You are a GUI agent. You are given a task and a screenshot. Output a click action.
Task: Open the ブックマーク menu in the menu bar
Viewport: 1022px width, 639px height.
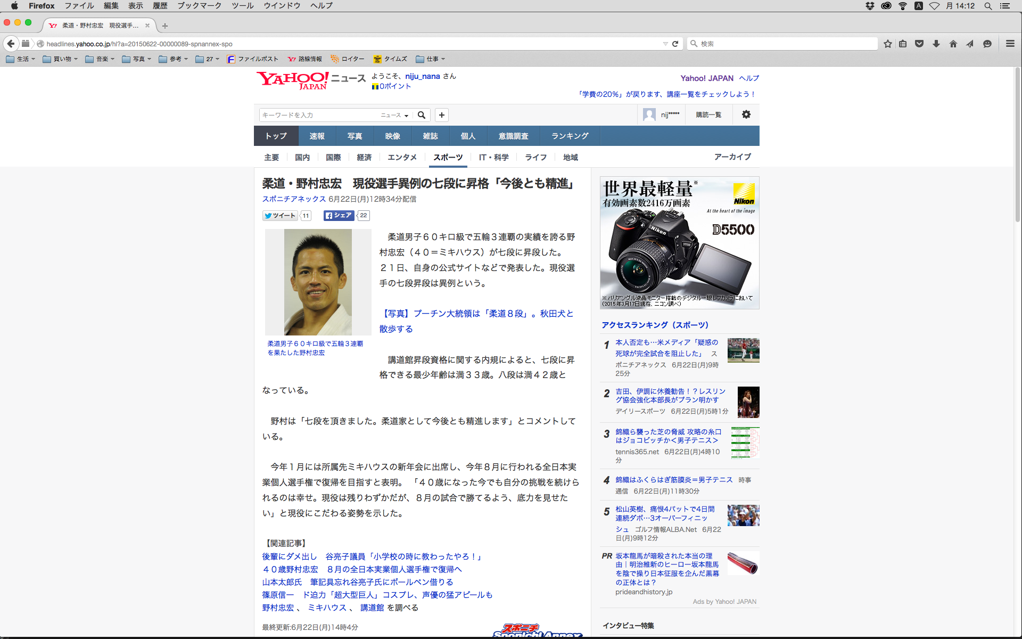pos(199,6)
